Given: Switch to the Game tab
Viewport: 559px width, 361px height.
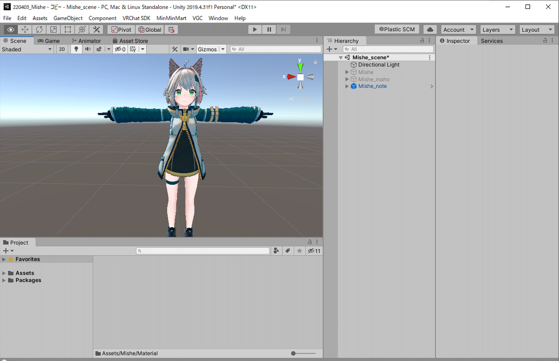Looking at the screenshot, I should tap(48, 41).
